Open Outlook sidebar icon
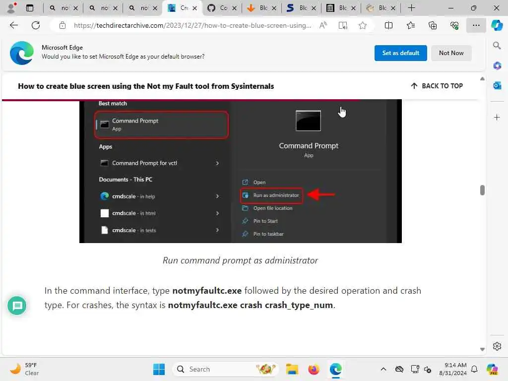The width and height of the screenshot is (508, 381). (497, 85)
